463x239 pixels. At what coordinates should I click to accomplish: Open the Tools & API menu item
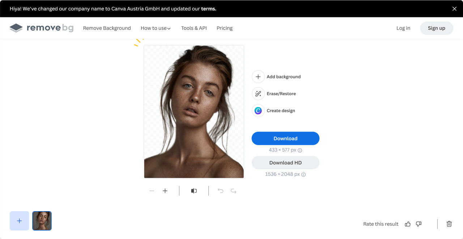(194, 28)
